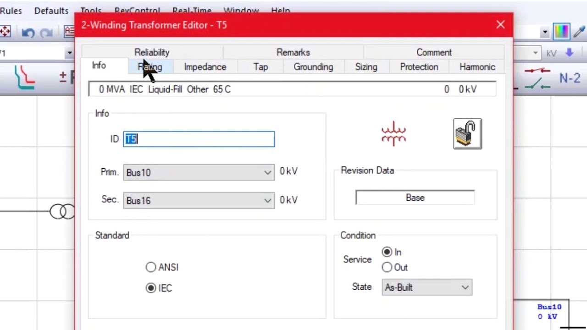Screen dimensions: 587x330
Task: Select the eyedropper tool icon
Action: click(579, 31)
